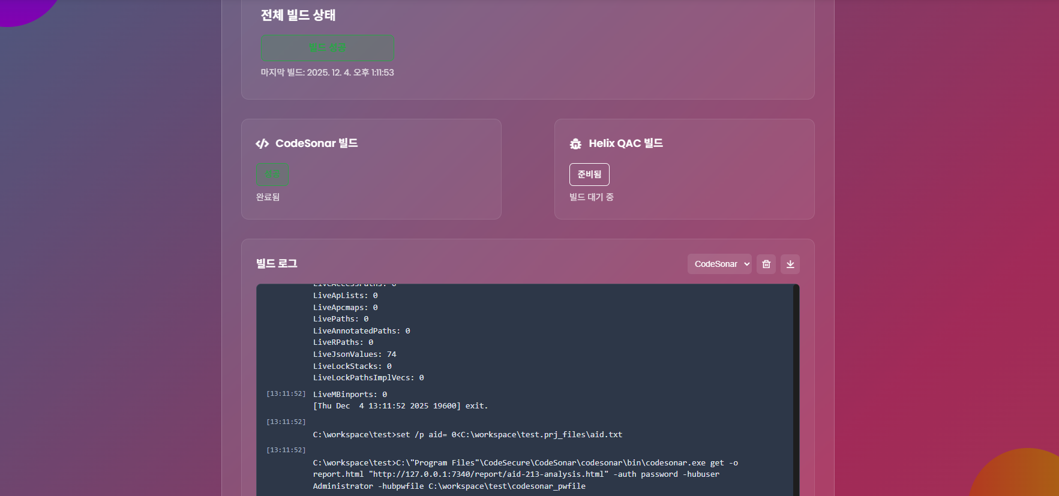The height and width of the screenshot is (496, 1059).
Task: Click log line LiveAnnotatedPaths: 0
Action: [x=362, y=331]
